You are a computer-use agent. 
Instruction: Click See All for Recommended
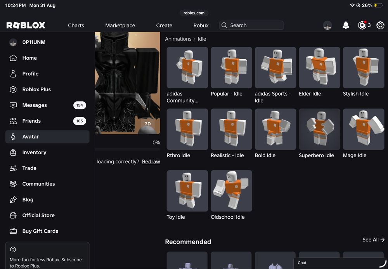[373, 240]
